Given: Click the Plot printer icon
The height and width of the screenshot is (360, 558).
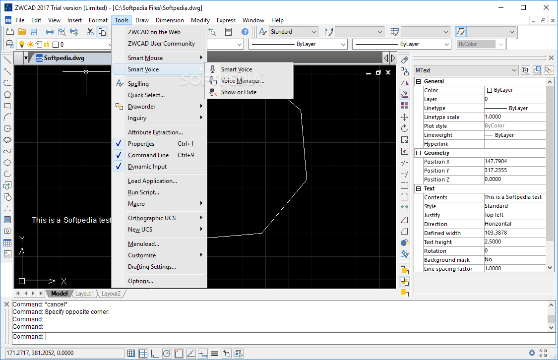Looking at the screenshot, I should (x=50, y=32).
